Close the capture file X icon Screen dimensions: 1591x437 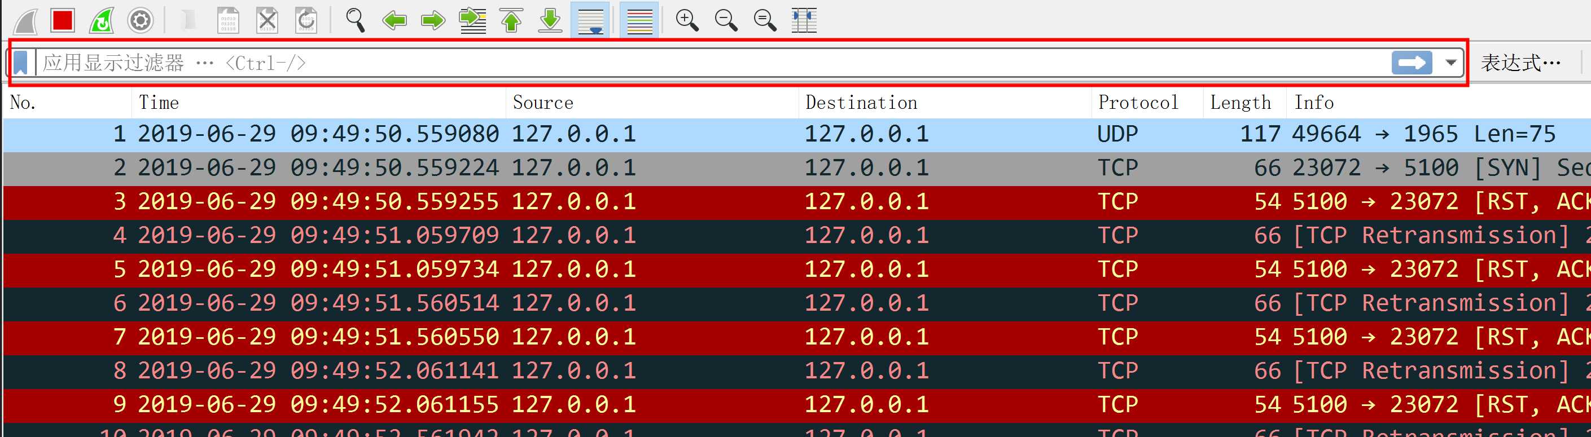coord(268,20)
